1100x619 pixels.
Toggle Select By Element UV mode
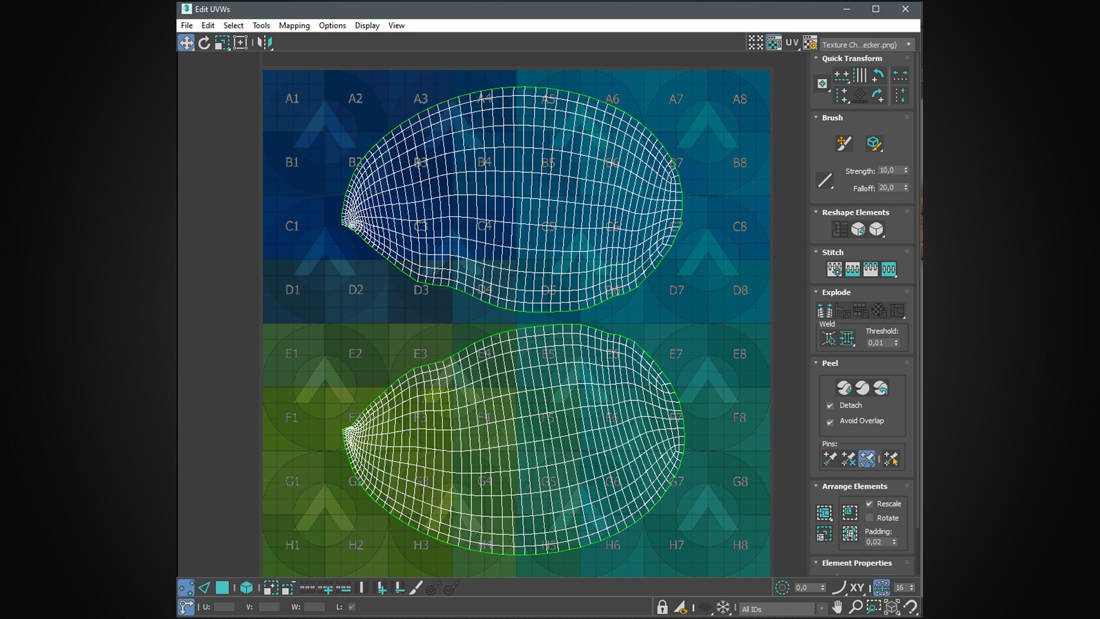coord(246,587)
